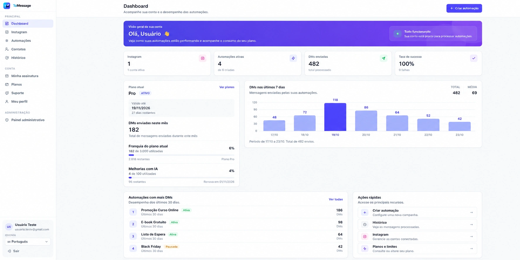
Task: Click the rank 1 badge for Promoção Curso Online
Action: pos(133,212)
